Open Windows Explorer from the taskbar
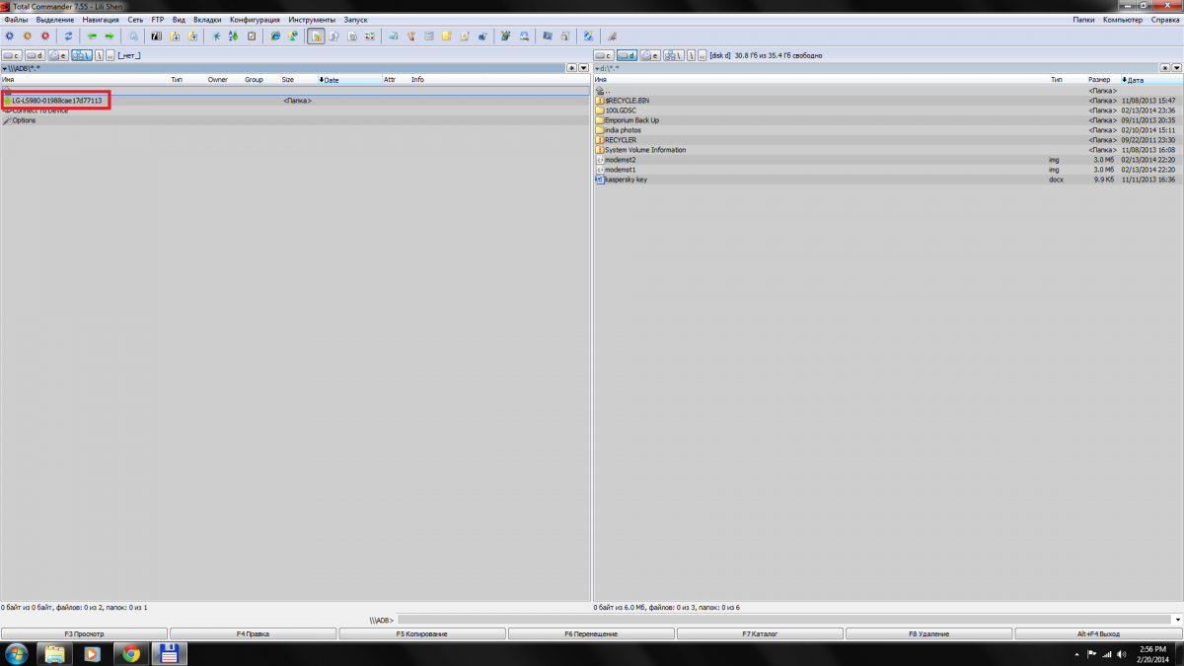The image size is (1184, 666). click(55, 653)
